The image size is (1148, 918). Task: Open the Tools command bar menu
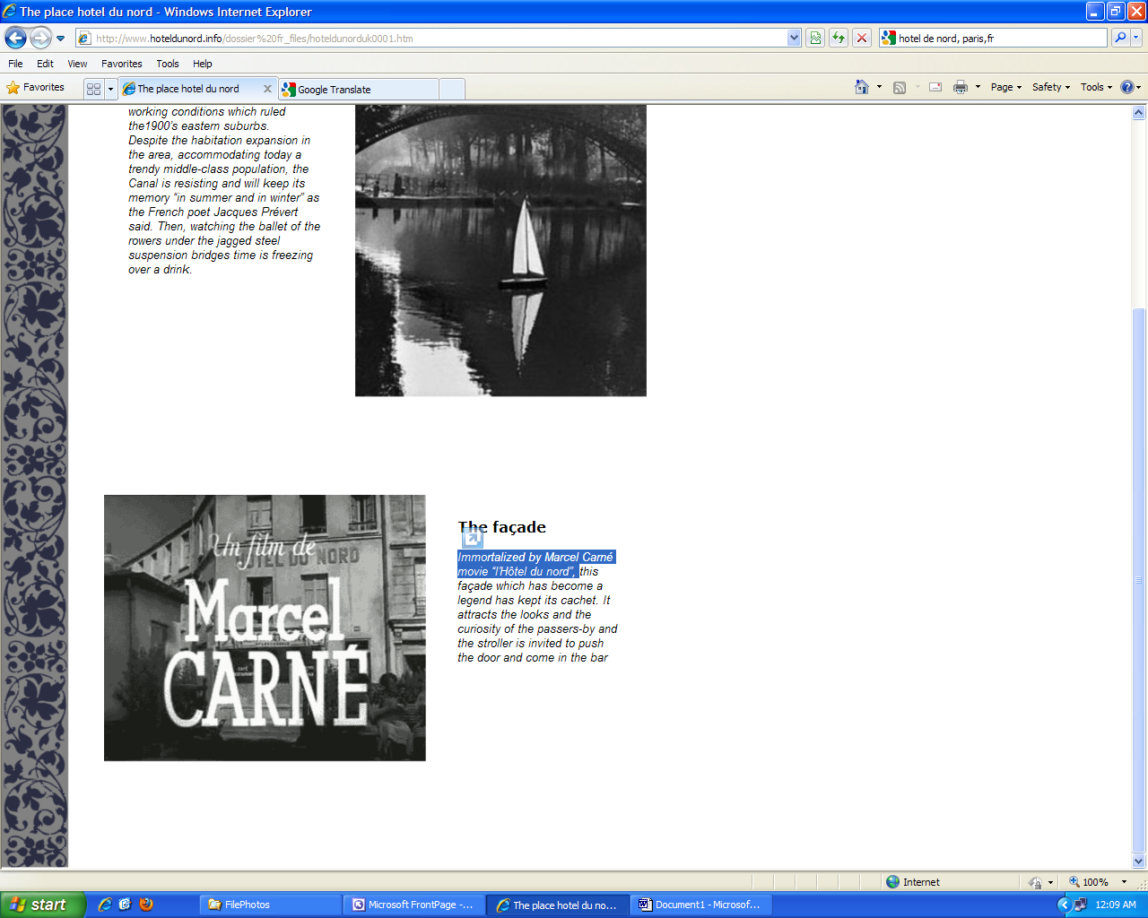1096,87
